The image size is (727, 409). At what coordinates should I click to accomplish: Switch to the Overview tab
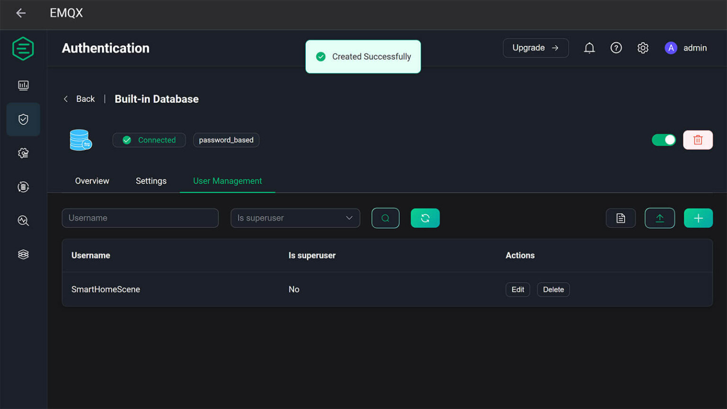[92, 181]
